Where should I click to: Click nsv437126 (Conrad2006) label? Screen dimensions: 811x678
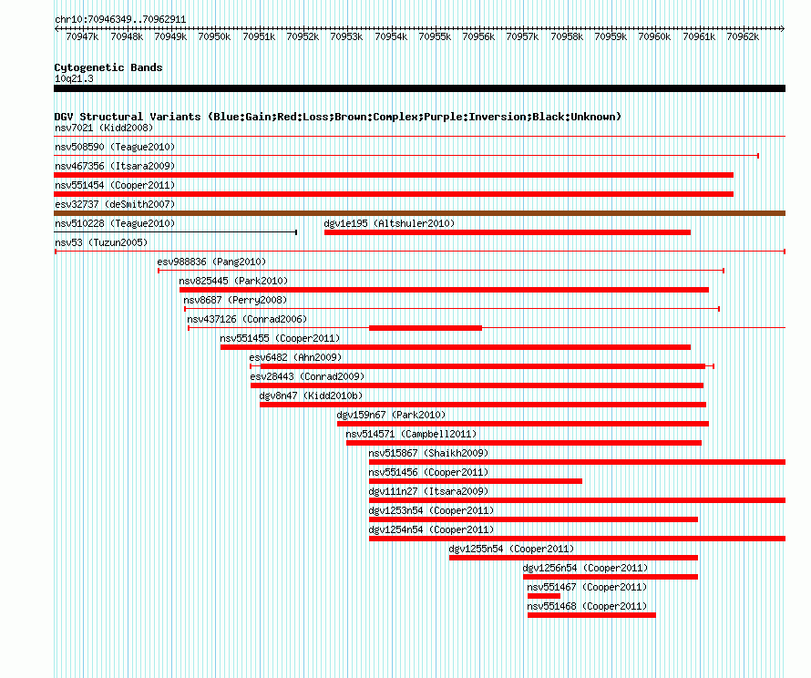coord(247,319)
